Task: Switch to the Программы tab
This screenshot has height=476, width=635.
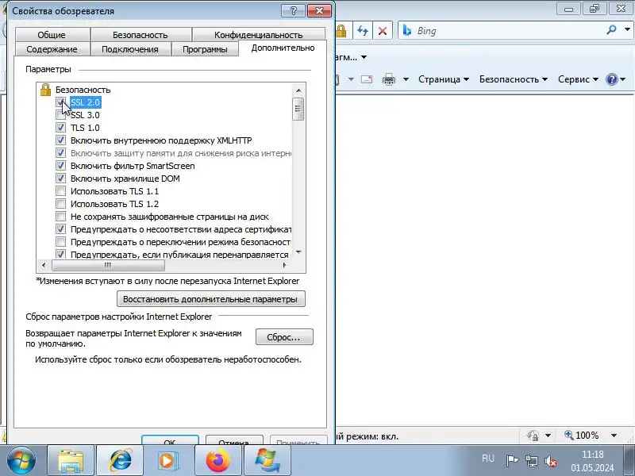Action: [x=205, y=49]
